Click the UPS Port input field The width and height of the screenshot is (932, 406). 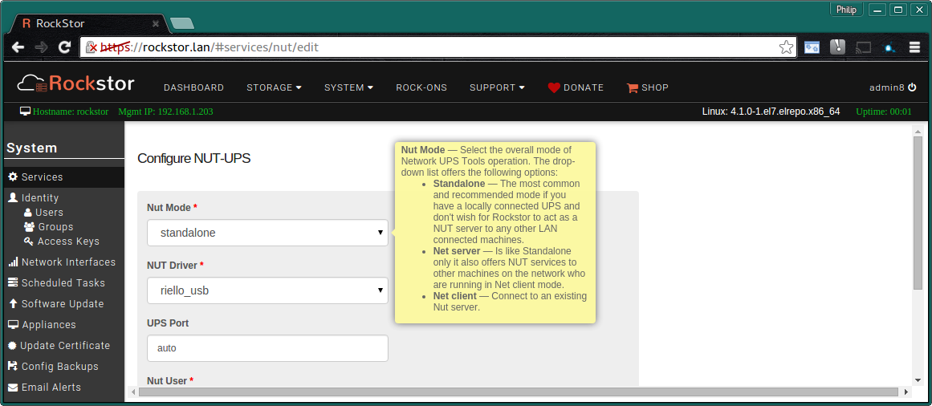click(267, 348)
